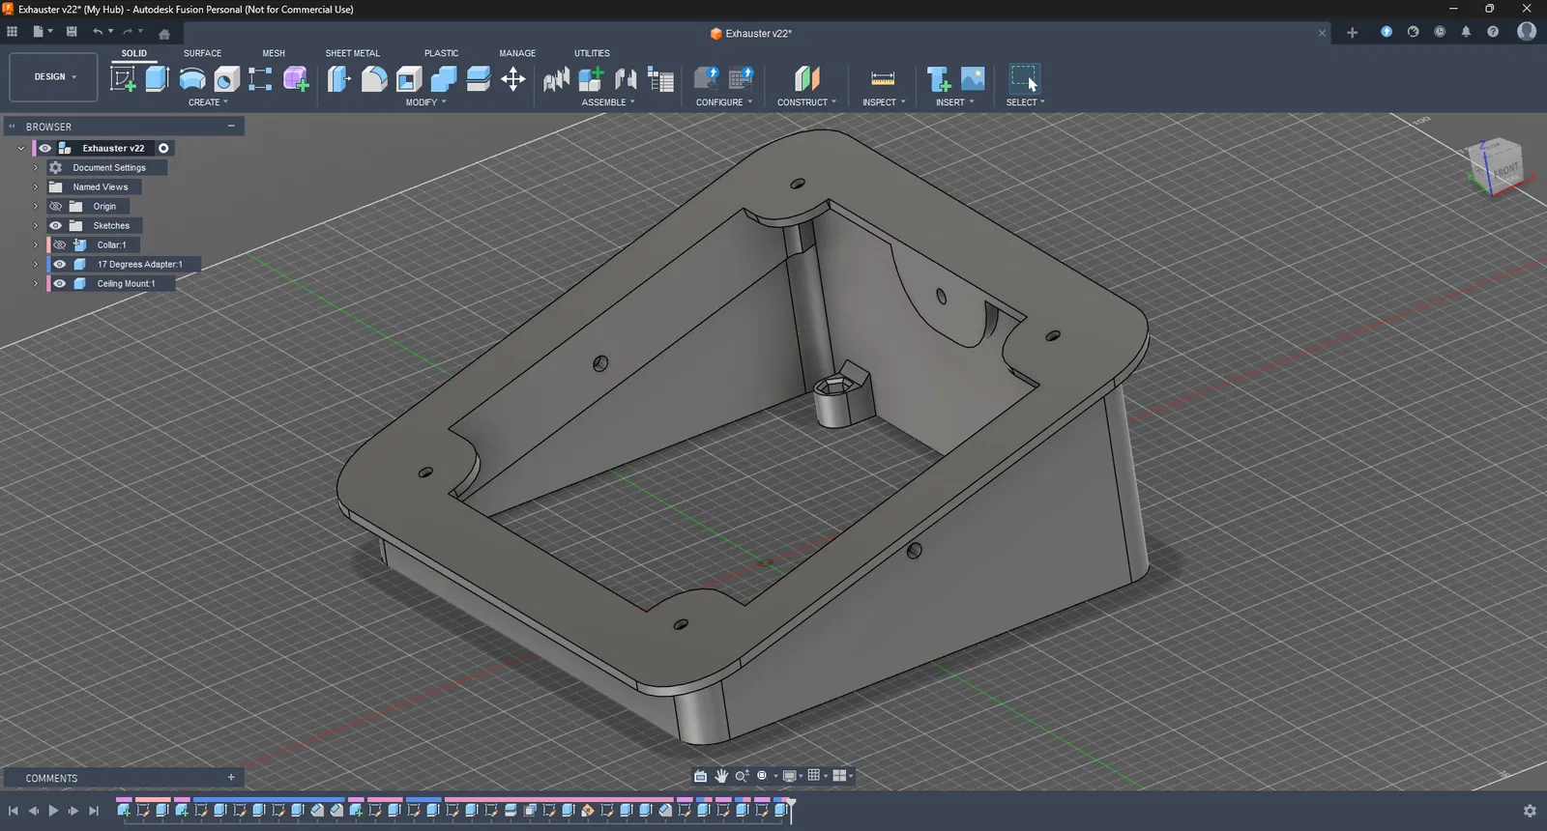Select the Revolve tool
This screenshot has height=831, width=1547.
click(x=192, y=78)
